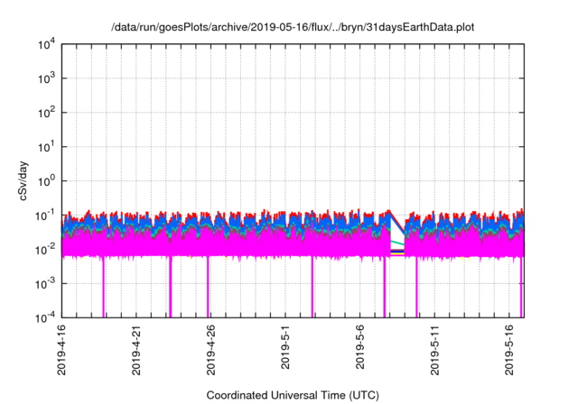The image size is (578, 404).
Task: Click the Coordinated Universal Time axis label
Action: [293, 395]
